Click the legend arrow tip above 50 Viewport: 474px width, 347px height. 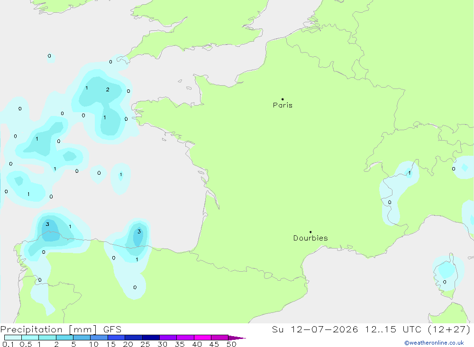coord(237,338)
